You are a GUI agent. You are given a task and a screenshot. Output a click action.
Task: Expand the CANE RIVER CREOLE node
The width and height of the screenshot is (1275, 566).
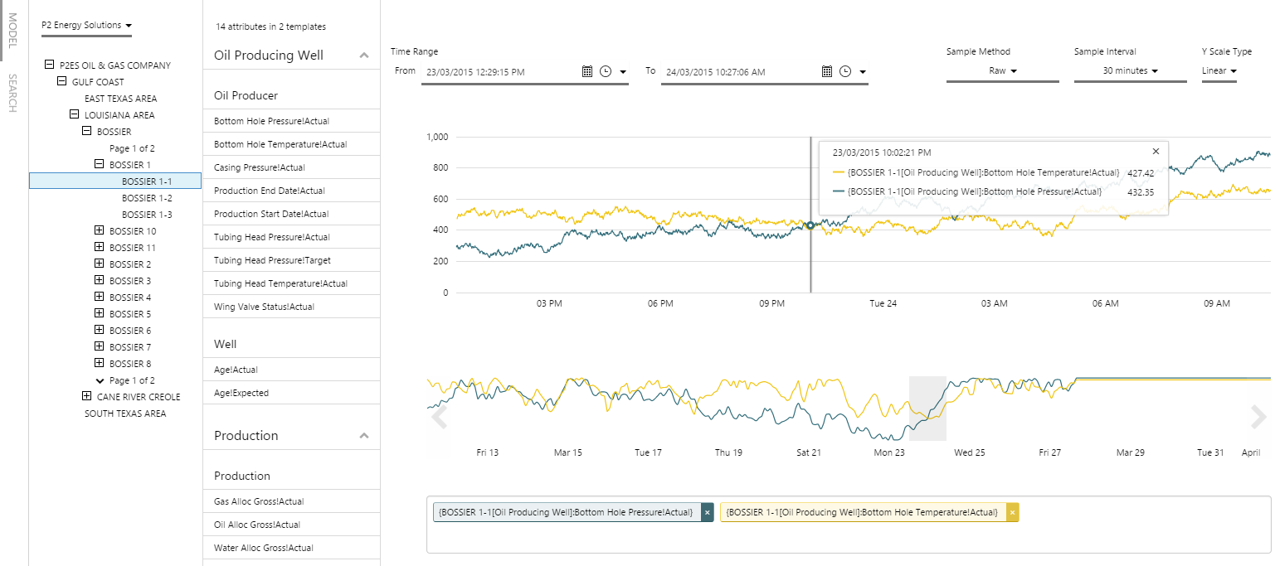[x=87, y=397]
